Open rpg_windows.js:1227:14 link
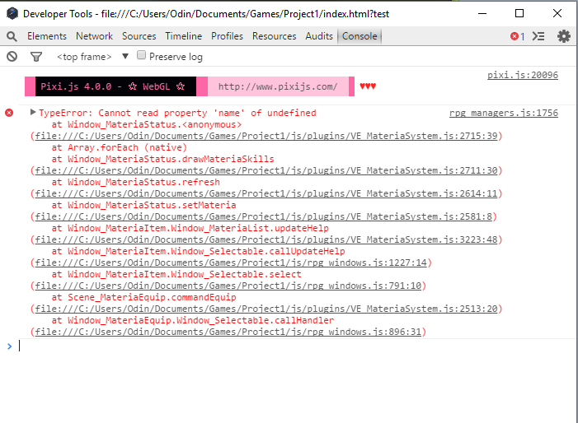Viewport: 578px width, 423px height. coord(231,263)
